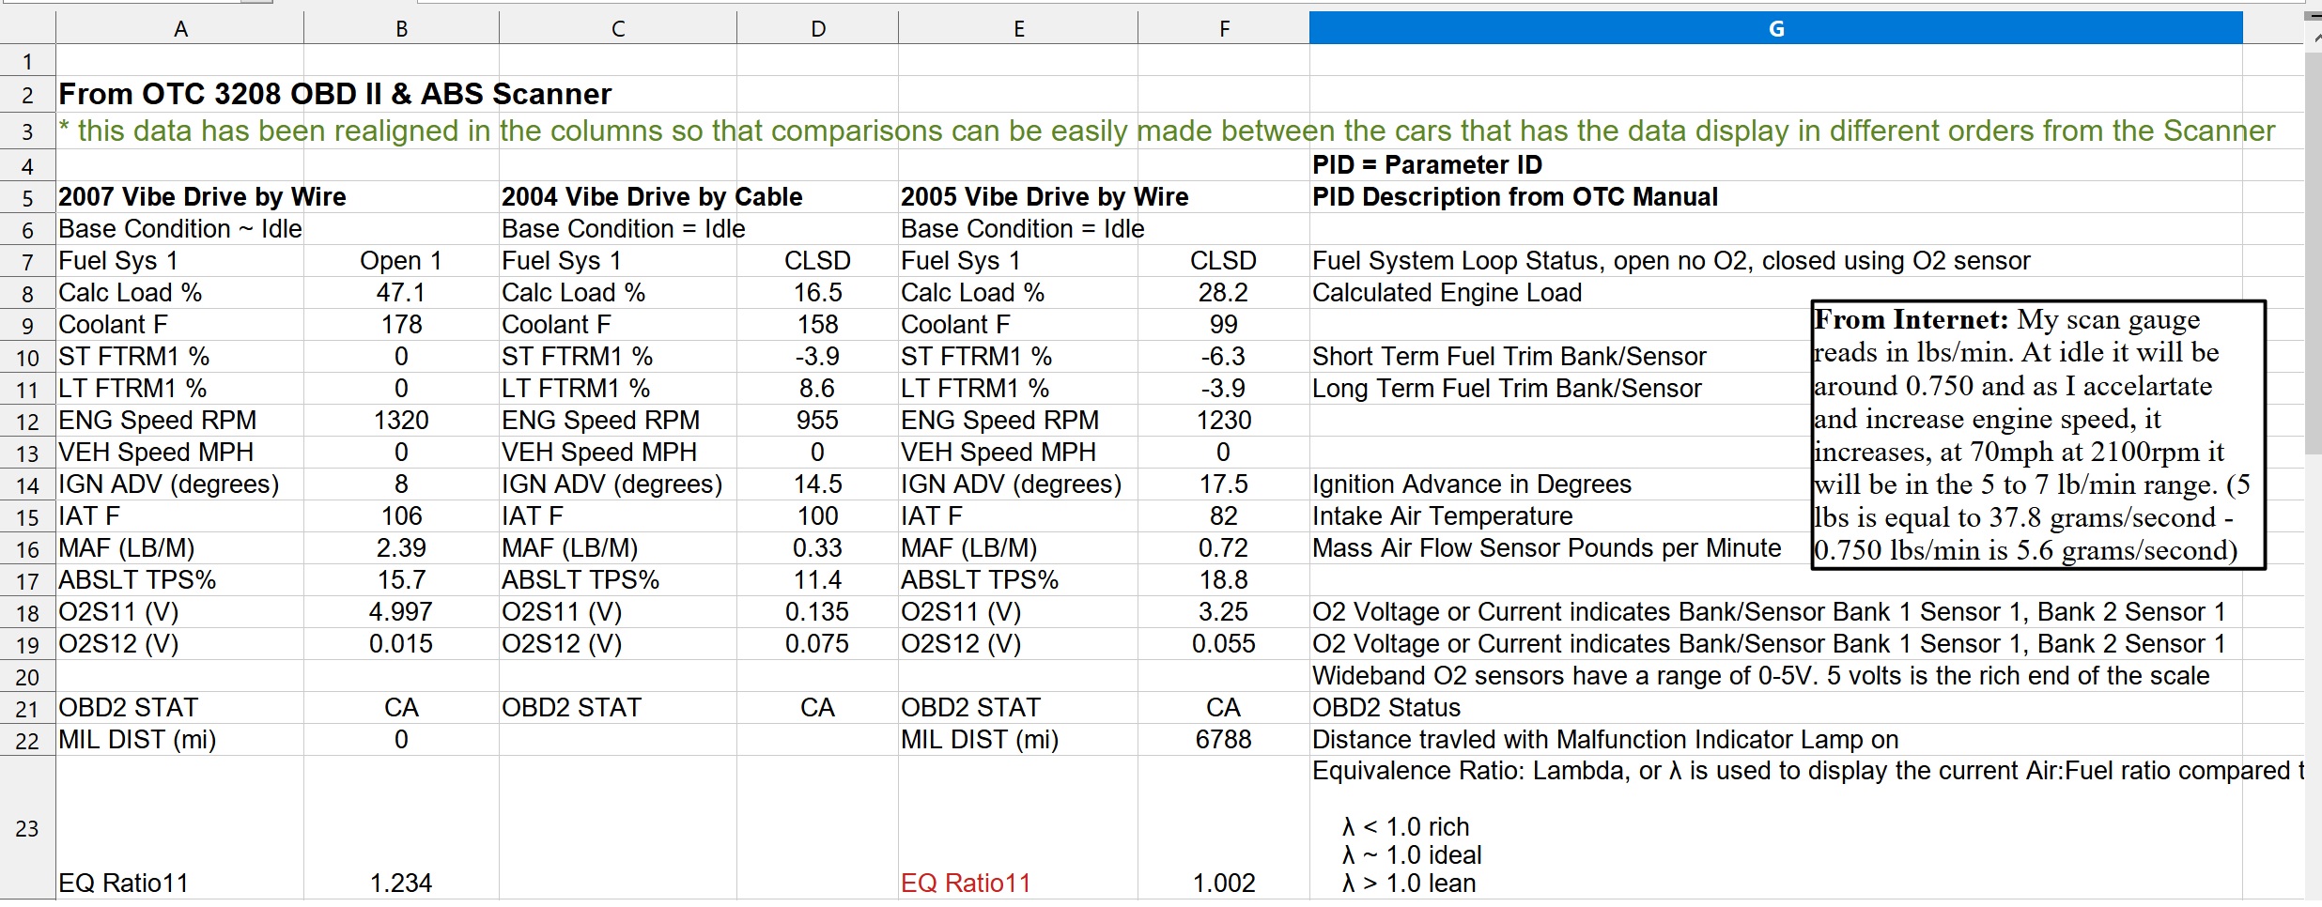The height and width of the screenshot is (907, 2322).
Task: Select column C header
Action: click(618, 29)
